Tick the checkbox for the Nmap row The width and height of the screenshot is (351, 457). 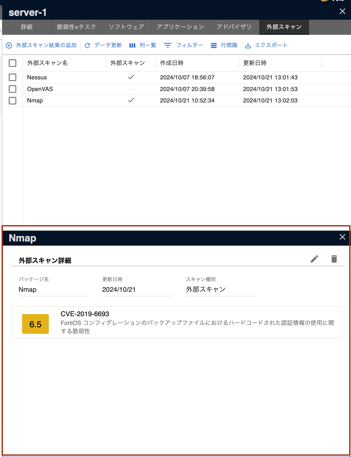click(x=12, y=101)
